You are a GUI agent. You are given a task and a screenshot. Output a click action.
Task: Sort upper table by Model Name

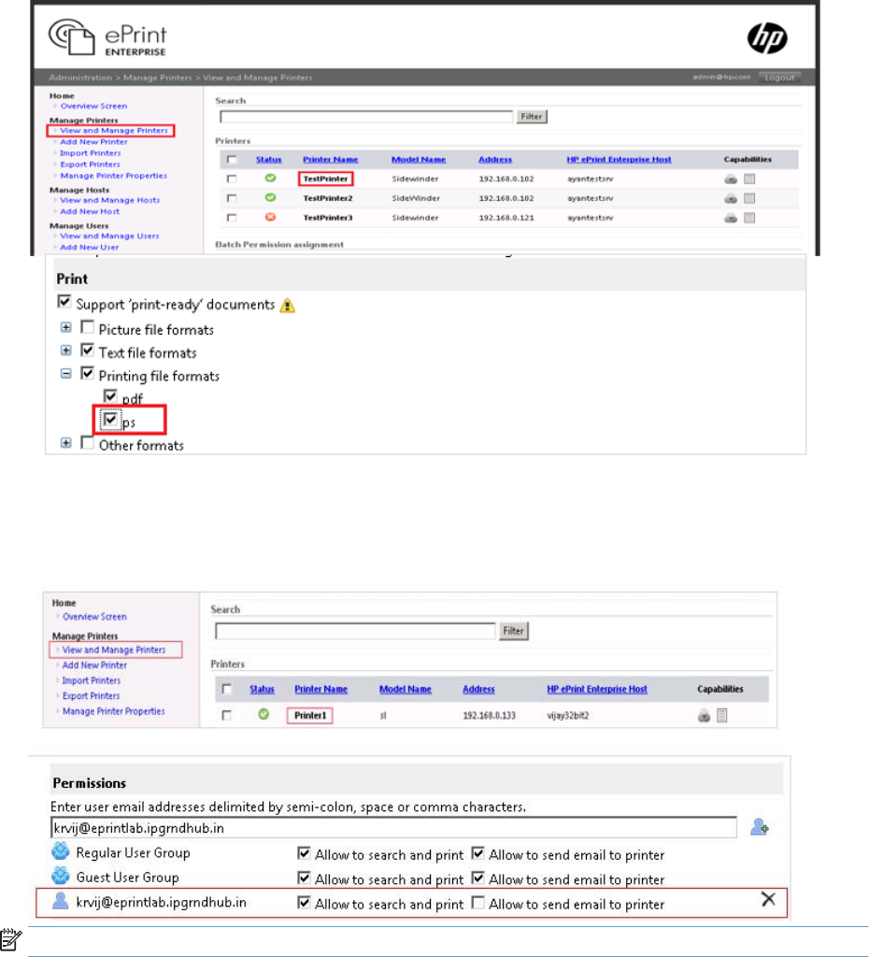(419, 159)
